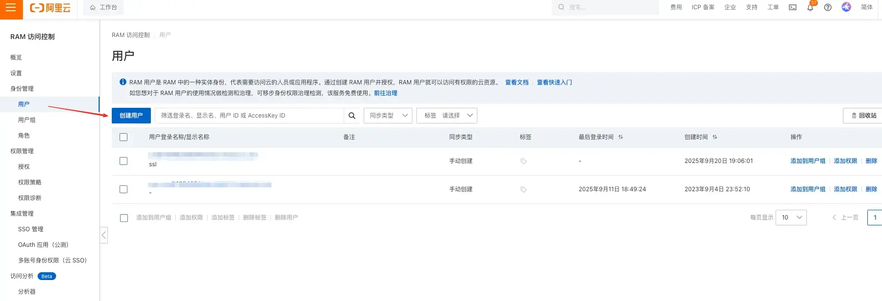Click the search magnifier icon beside filter field
882x301 pixels.
pos(351,116)
